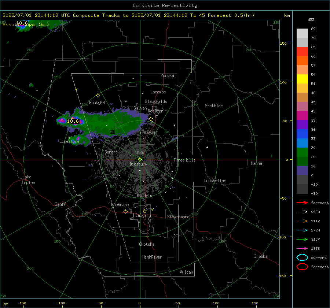Click the white 09EA arrow legend icon
This screenshot has width=330, height=308.
point(302,212)
